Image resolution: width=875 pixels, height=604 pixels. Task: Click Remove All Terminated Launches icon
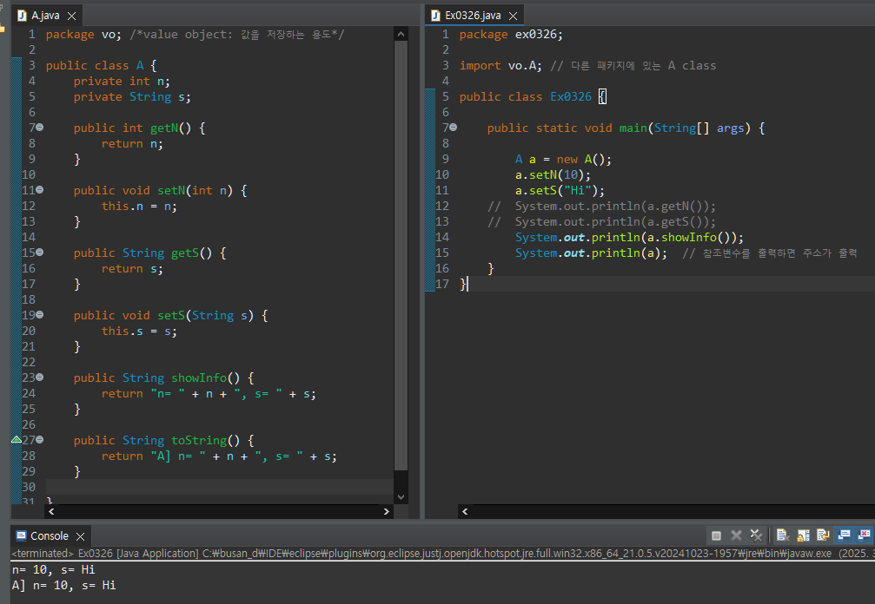[756, 535]
